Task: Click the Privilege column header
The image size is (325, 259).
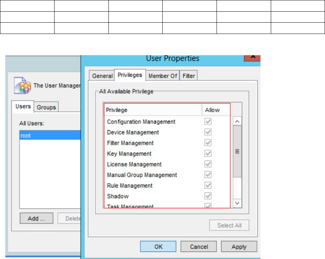Action: point(153,110)
